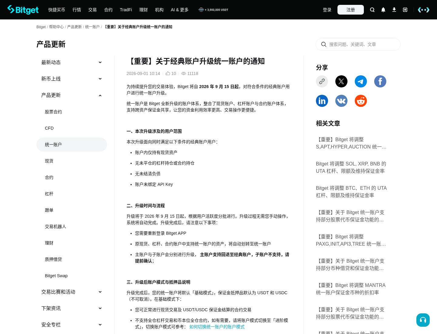Open the 交易 menu

pos(93,10)
